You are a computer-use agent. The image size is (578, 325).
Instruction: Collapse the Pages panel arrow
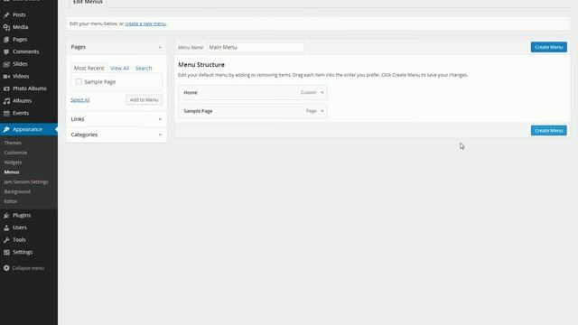tap(160, 47)
